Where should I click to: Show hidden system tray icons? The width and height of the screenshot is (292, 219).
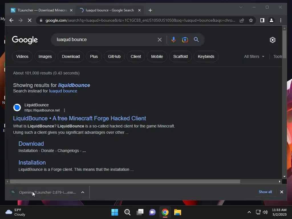249,212
